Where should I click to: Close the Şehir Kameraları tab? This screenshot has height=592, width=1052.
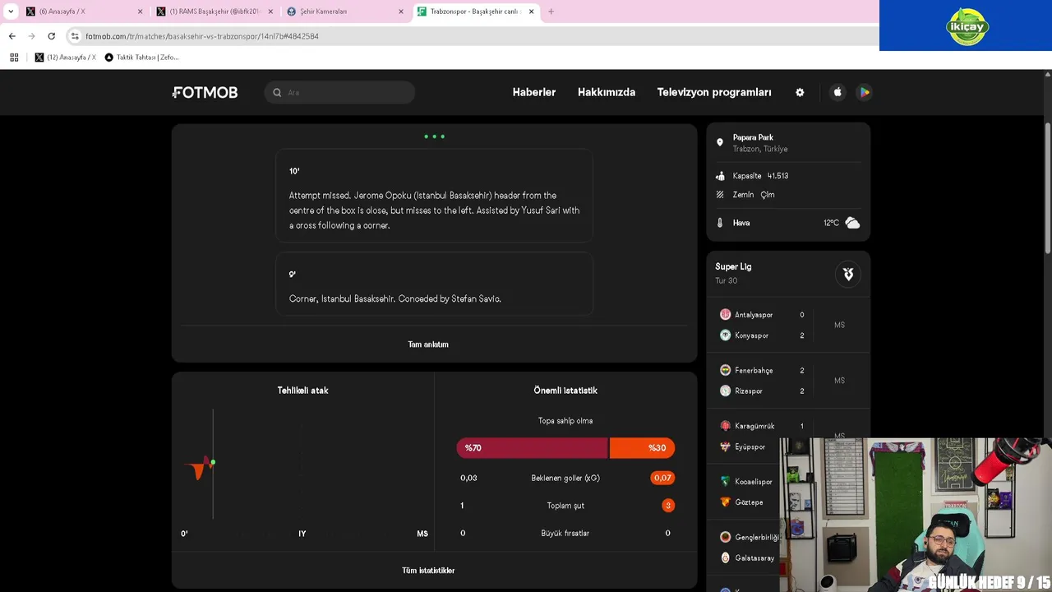click(401, 12)
